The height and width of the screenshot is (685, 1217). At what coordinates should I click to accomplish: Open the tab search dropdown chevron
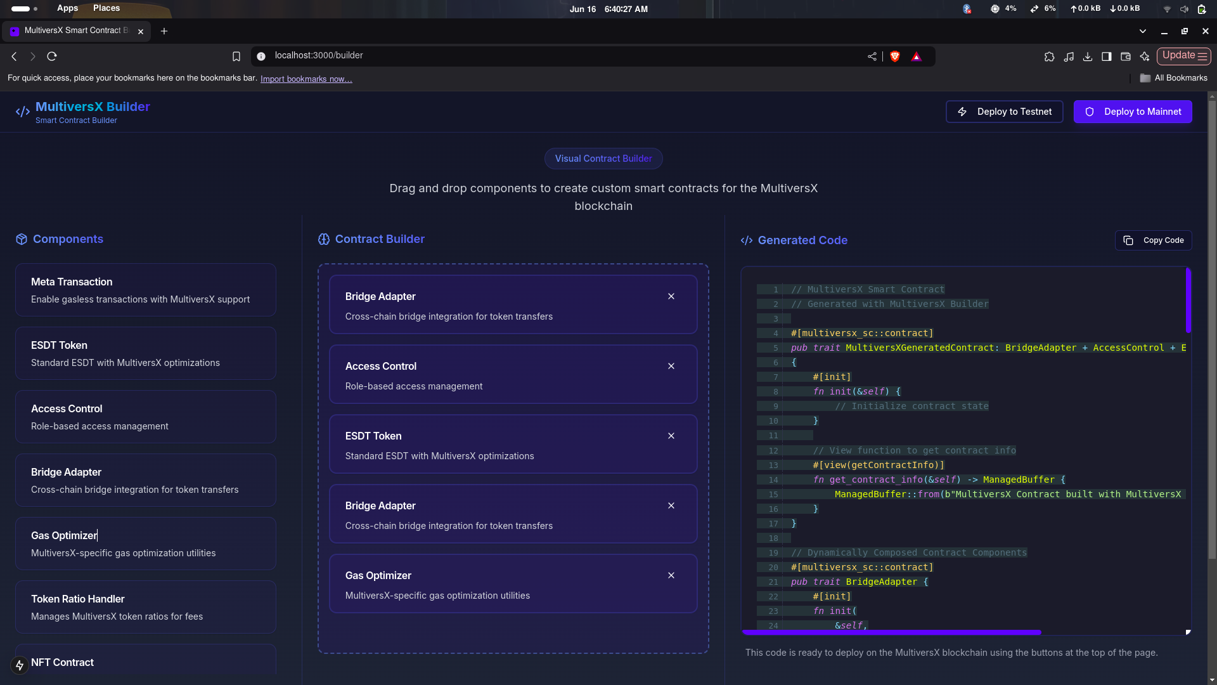pyautogui.click(x=1143, y=31)
